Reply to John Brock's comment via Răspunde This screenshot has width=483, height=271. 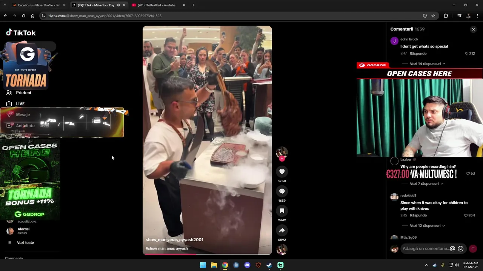tap(418, 53)
